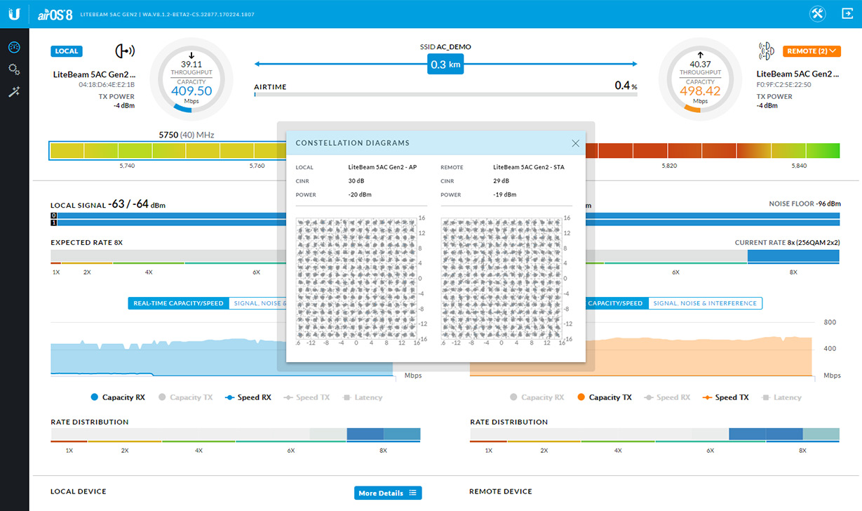
Task: Click the "LOCAL DEVICE" section heading
Action: coord(79,491)
